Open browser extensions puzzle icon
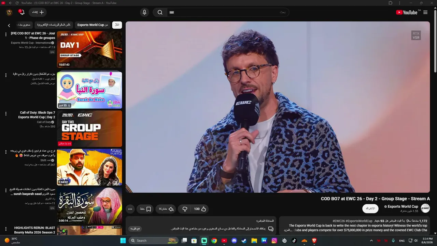 (391, 3)
